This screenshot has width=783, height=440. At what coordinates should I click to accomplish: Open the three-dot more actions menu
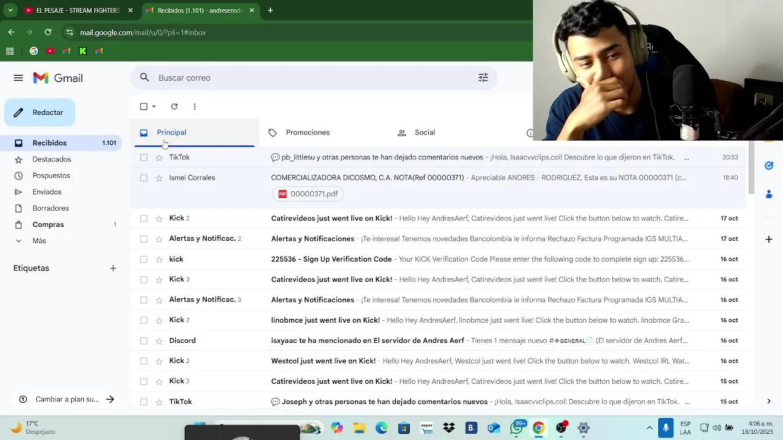coord(195,106)
